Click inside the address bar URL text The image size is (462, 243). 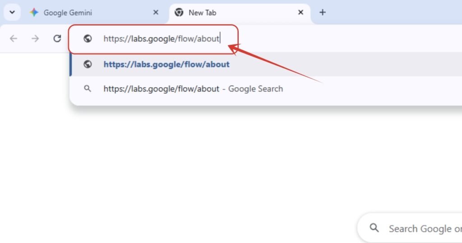[161, 39]
